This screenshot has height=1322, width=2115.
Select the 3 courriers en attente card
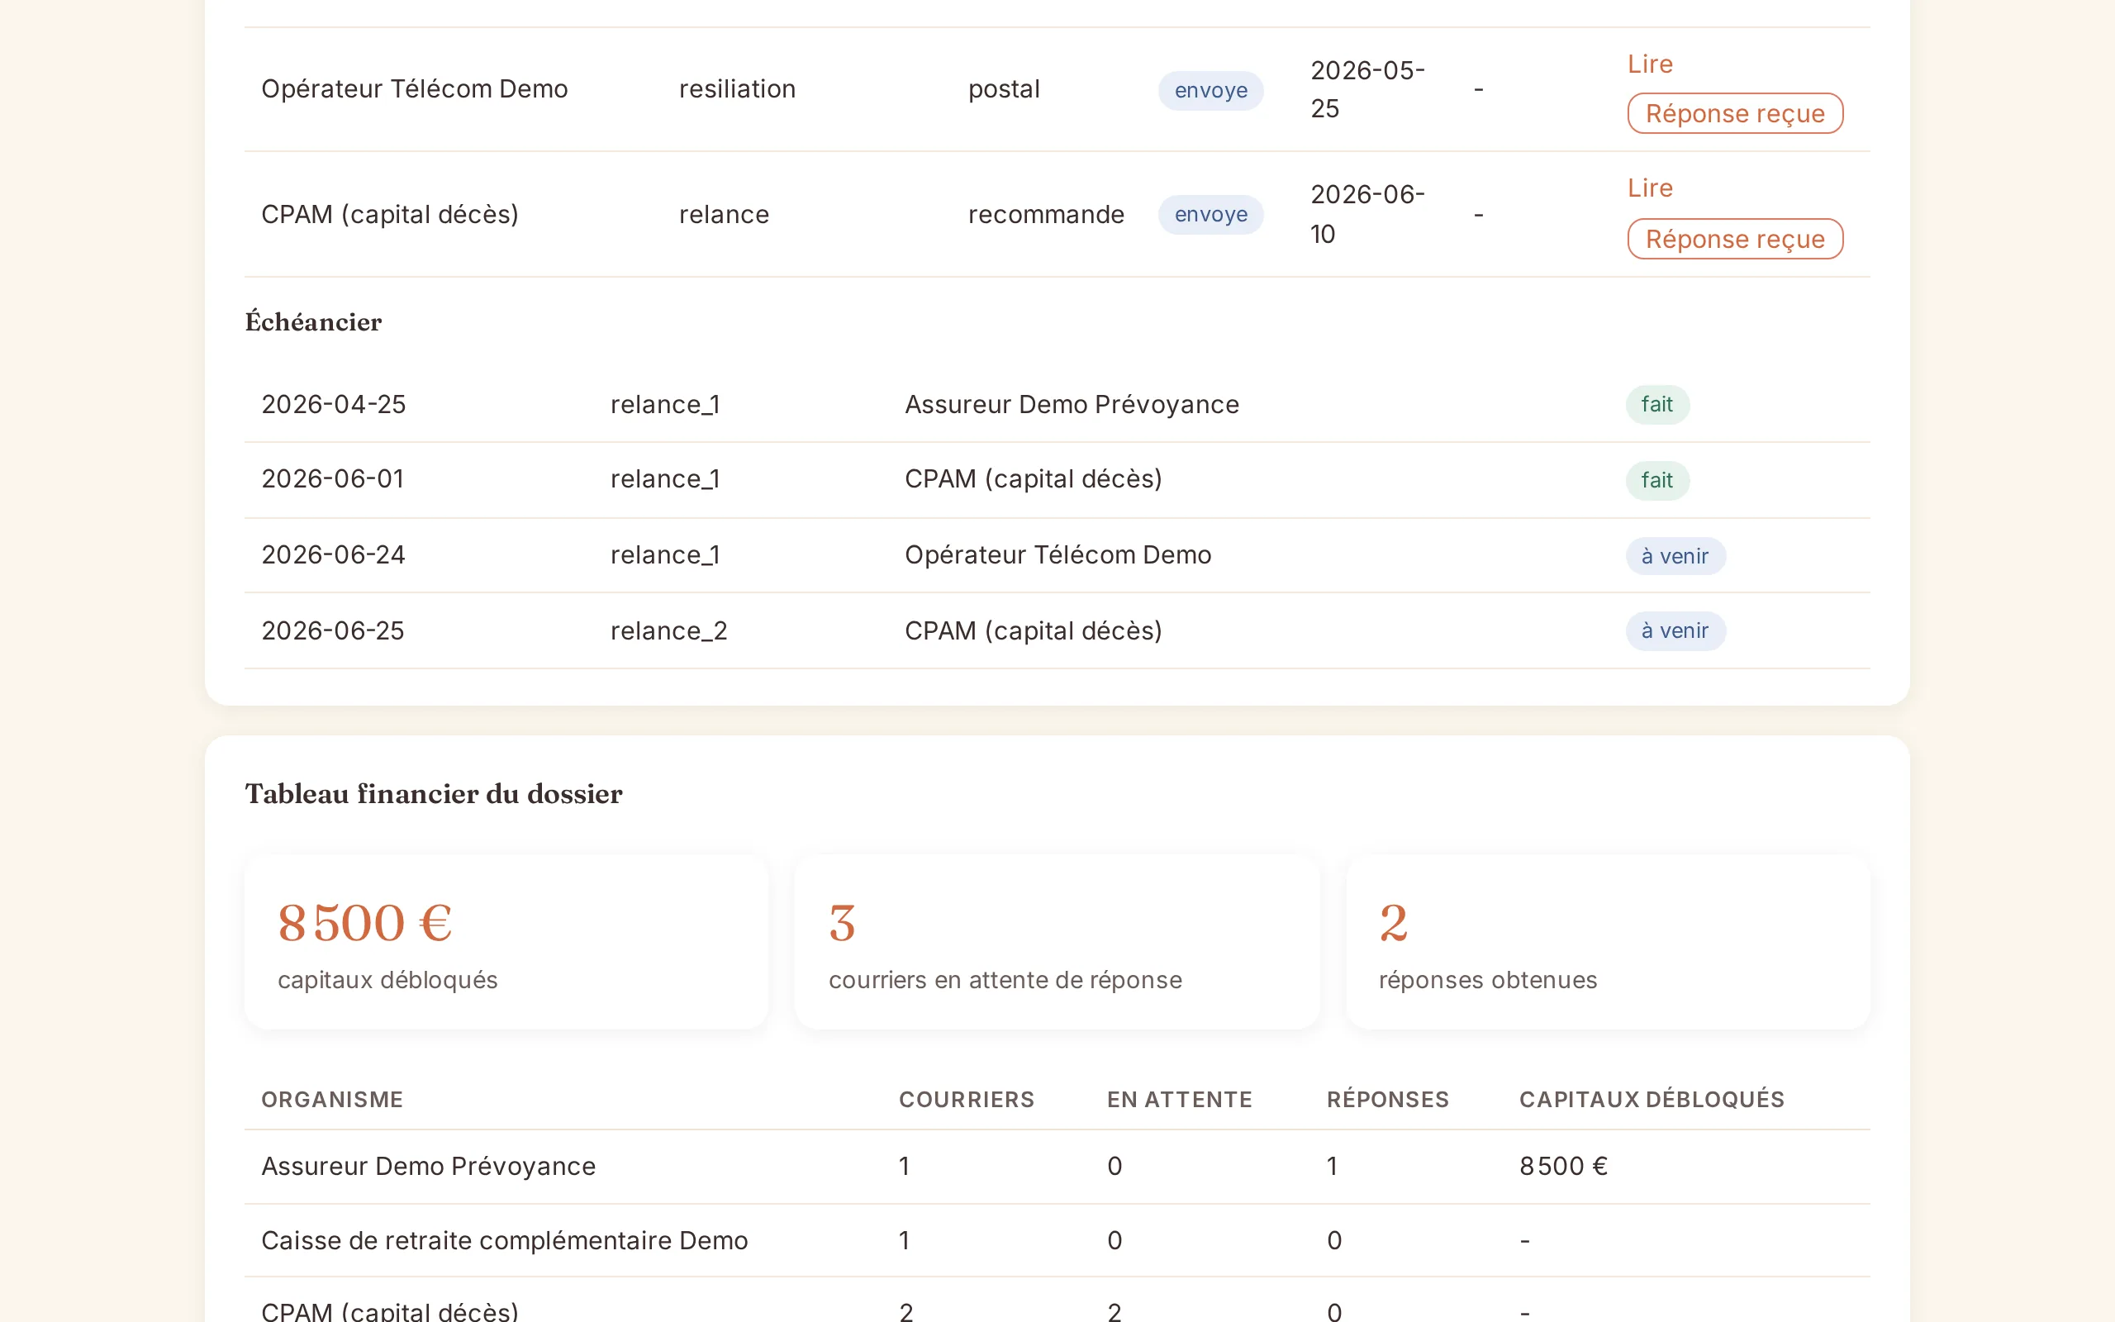[x=1057, y=942]
